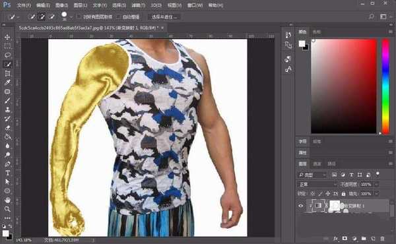Image resolution: width=396 pixels, height=244 pixels.
Task: Open the 滤镜(T) Filter menu
Action: pyautogui.click(x=139, y=5)
